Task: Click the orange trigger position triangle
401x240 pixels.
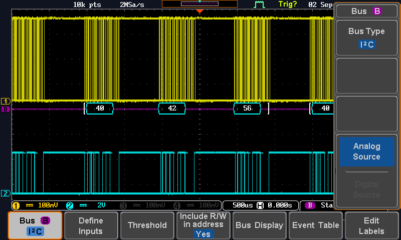Action: 199,11
